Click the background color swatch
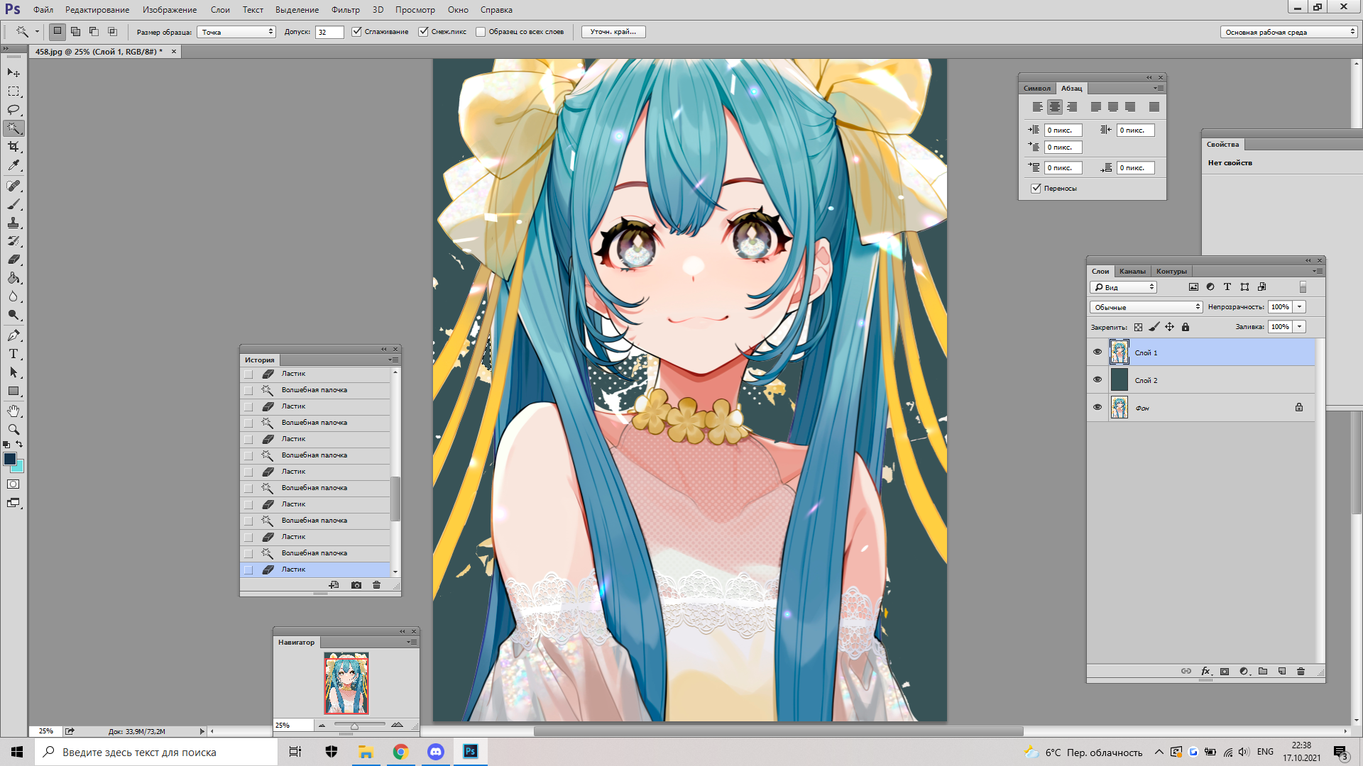Screen dimensions: 1363x766 (x=19, y=468)
